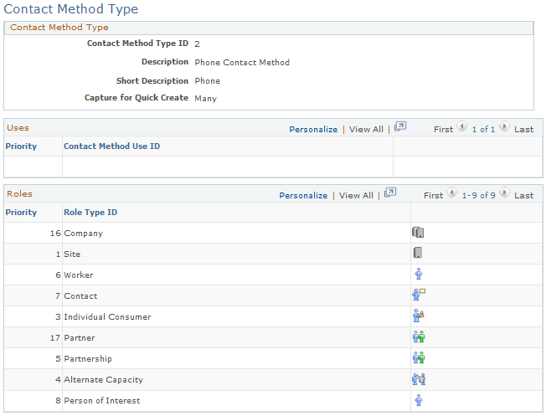This screenshot has height=416, width=546.
Task: Click the Alternate Capacity role icon
Action: tap(419, 378)
